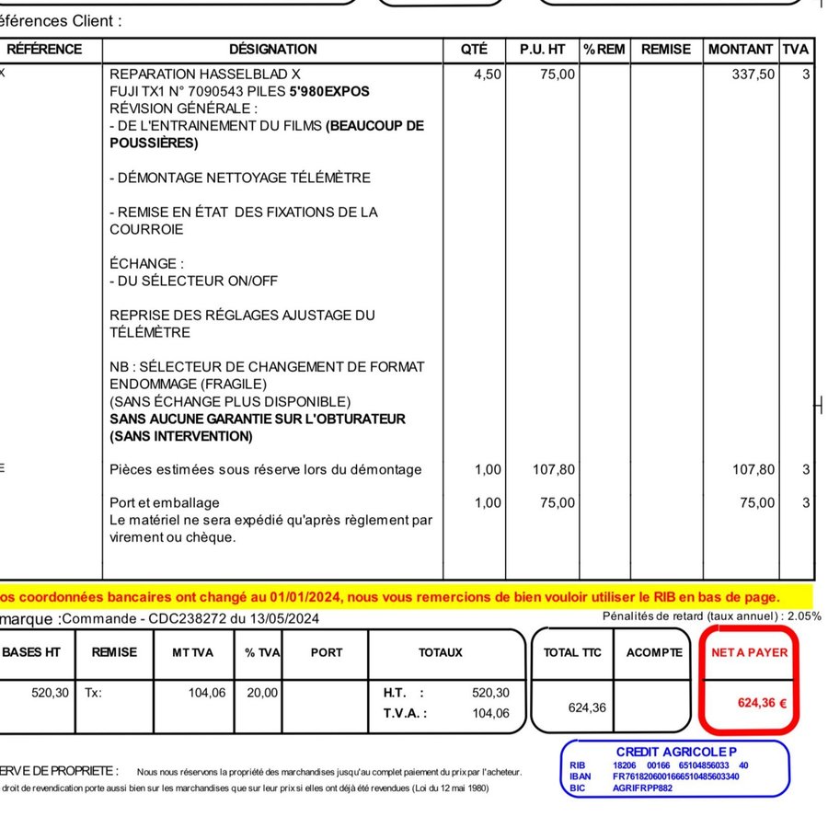Viewport: 828px width, 828px height.
Task: Select the BASES HT header cell
Action: (31, 652)
